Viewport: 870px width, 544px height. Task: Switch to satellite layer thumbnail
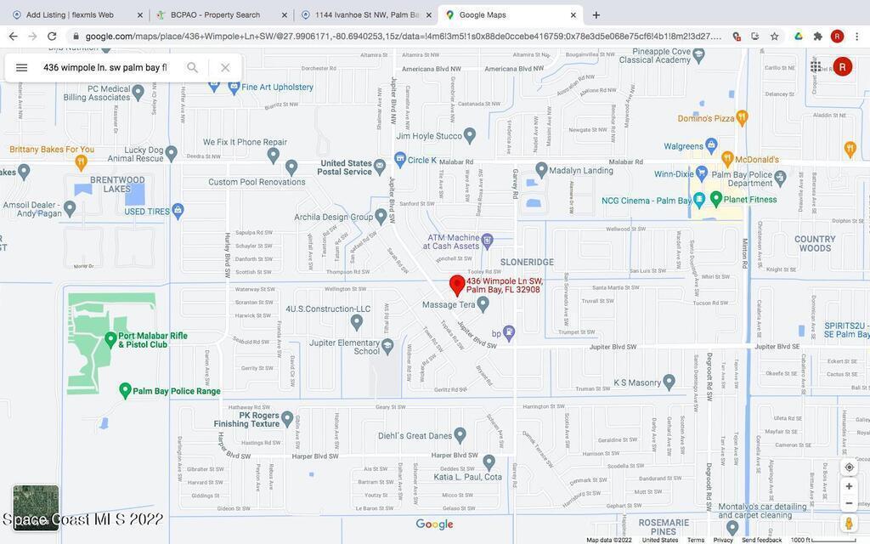click(x=36, y=507)
